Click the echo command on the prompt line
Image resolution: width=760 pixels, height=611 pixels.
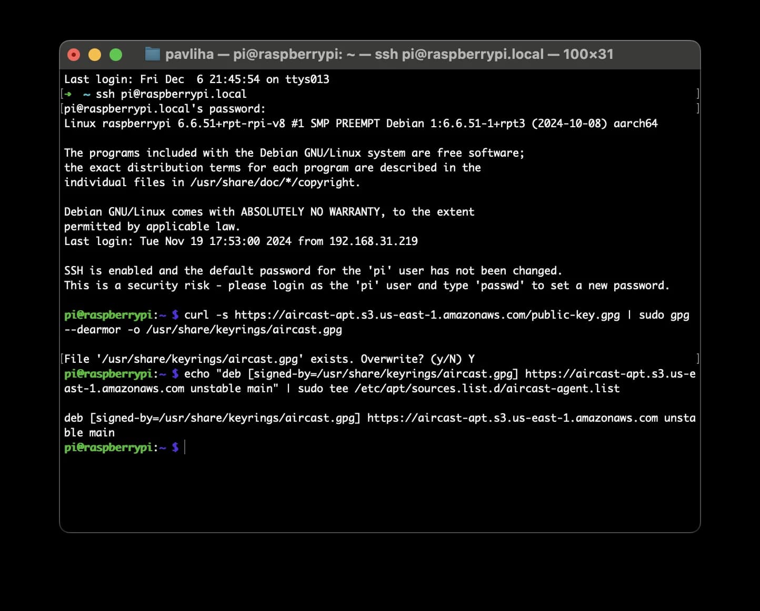[x=197, y=374]
